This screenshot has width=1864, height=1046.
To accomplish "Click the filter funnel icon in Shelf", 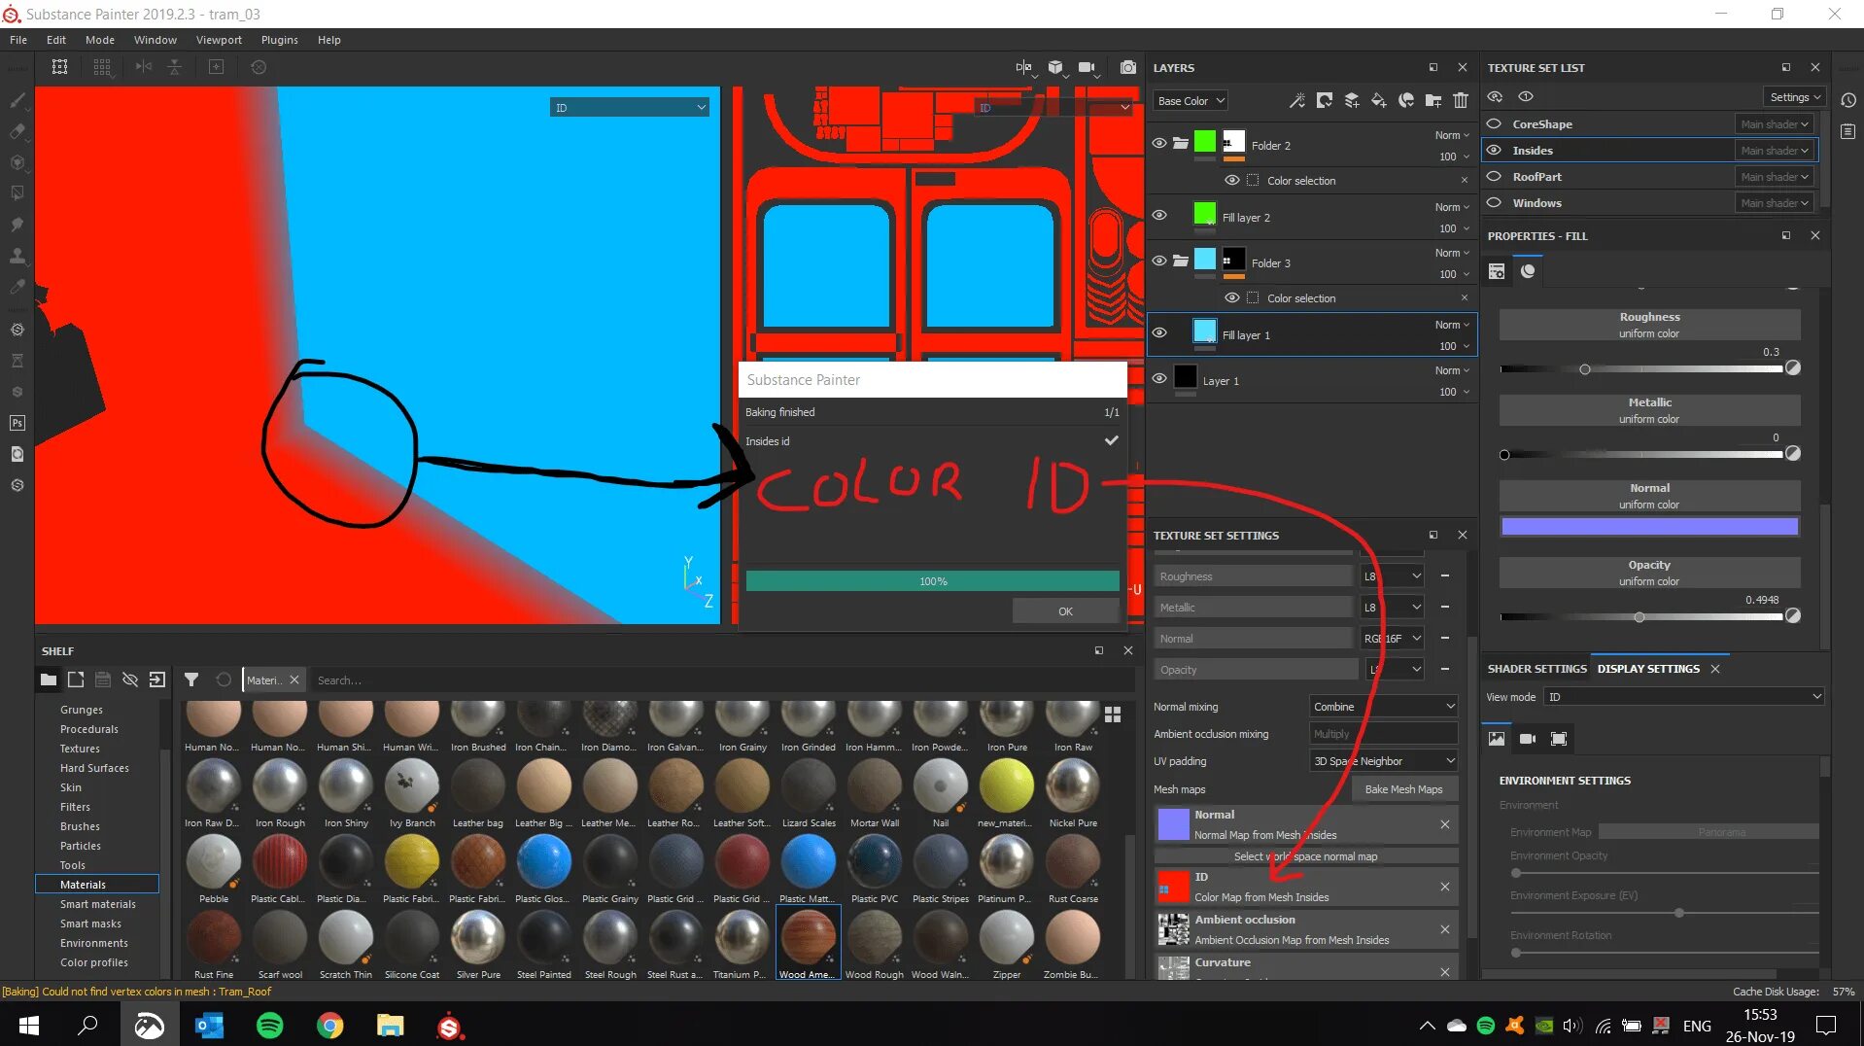I will coord(191,680).
